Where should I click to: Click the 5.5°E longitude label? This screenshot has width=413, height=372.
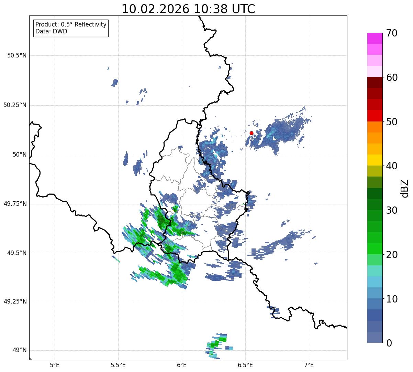118,365
